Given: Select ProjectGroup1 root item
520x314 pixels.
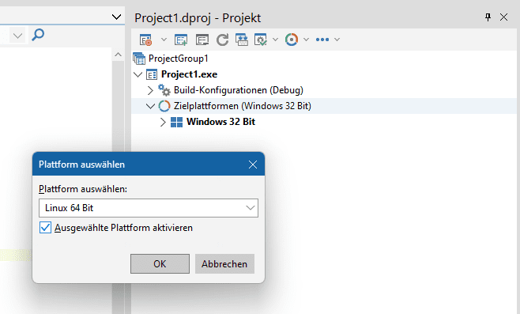Looking at the screenshot, I should click(x=178, y=59).
